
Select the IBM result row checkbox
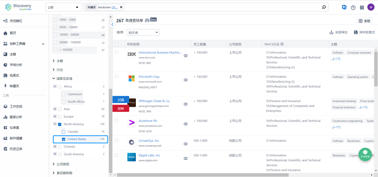click(116, 52)
